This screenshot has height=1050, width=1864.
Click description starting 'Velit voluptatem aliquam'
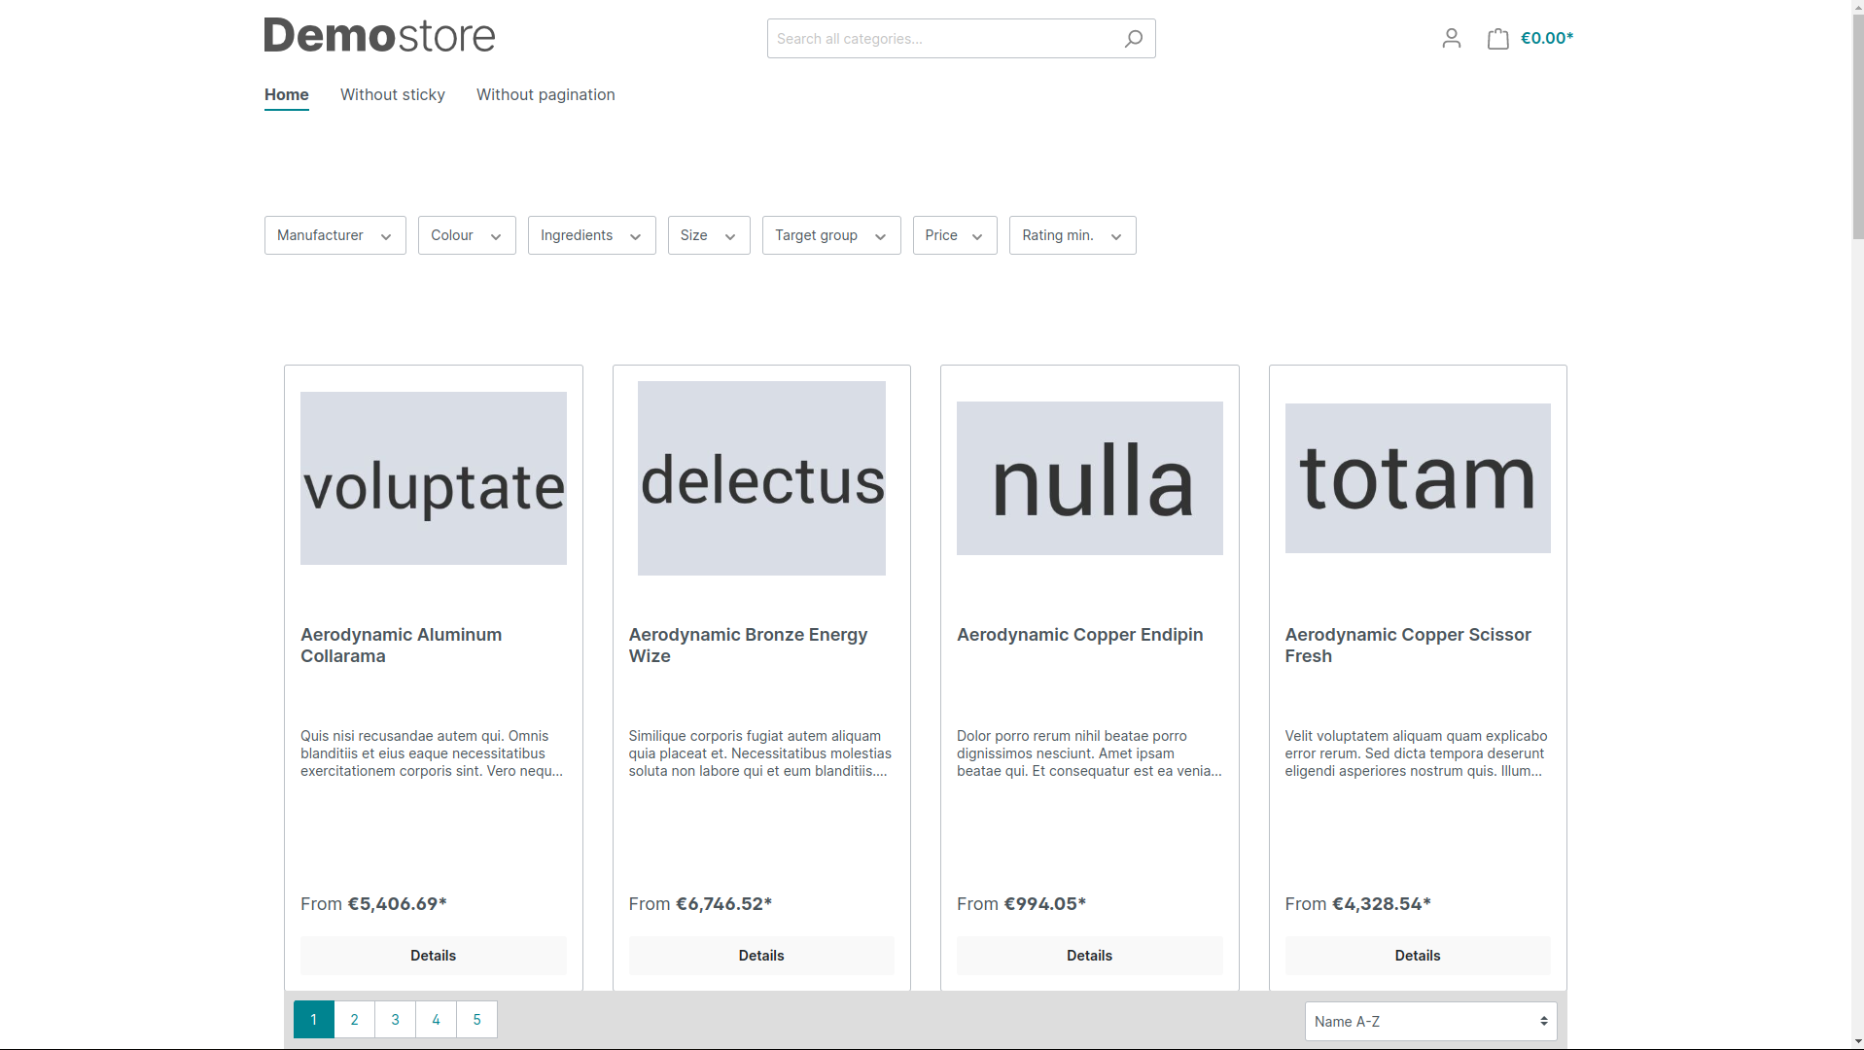1416,753
